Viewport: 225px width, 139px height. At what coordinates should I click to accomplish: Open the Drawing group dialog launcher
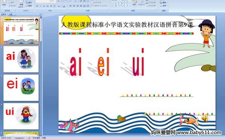point(157,10)
